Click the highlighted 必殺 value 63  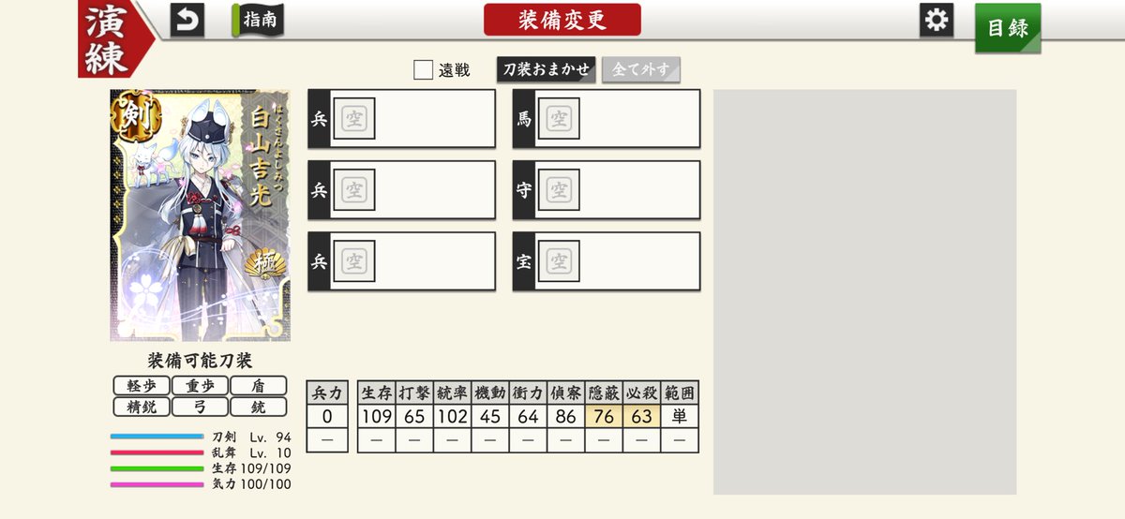(641, 417)
